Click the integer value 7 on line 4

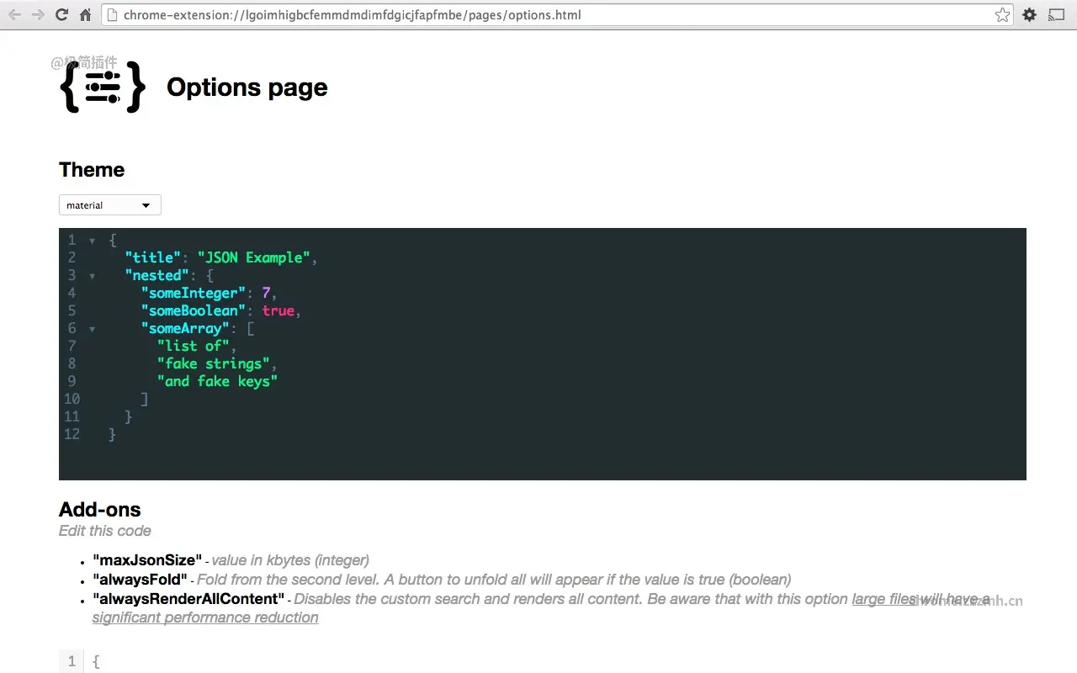click(266, 293)
